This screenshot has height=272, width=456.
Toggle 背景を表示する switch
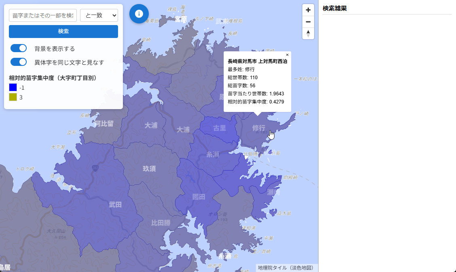point(19,48)
